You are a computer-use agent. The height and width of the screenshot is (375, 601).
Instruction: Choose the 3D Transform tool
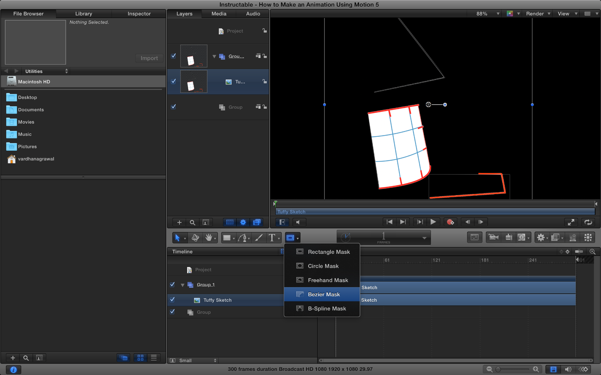pos(195,238)
